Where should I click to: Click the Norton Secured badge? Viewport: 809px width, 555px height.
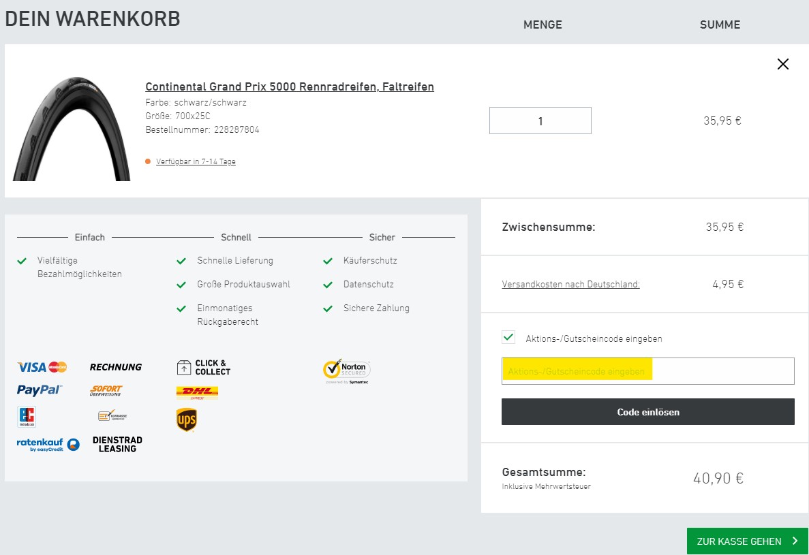click(x=347, y=371)
